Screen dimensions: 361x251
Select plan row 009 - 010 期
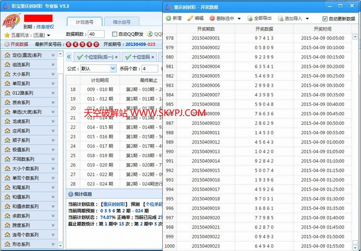point(115,89)
